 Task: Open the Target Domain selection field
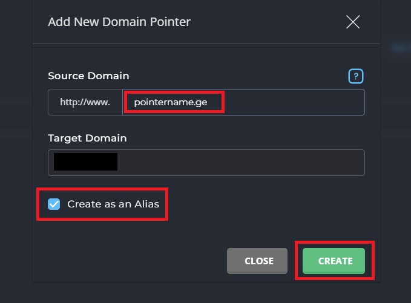click(x=206, y=163)
